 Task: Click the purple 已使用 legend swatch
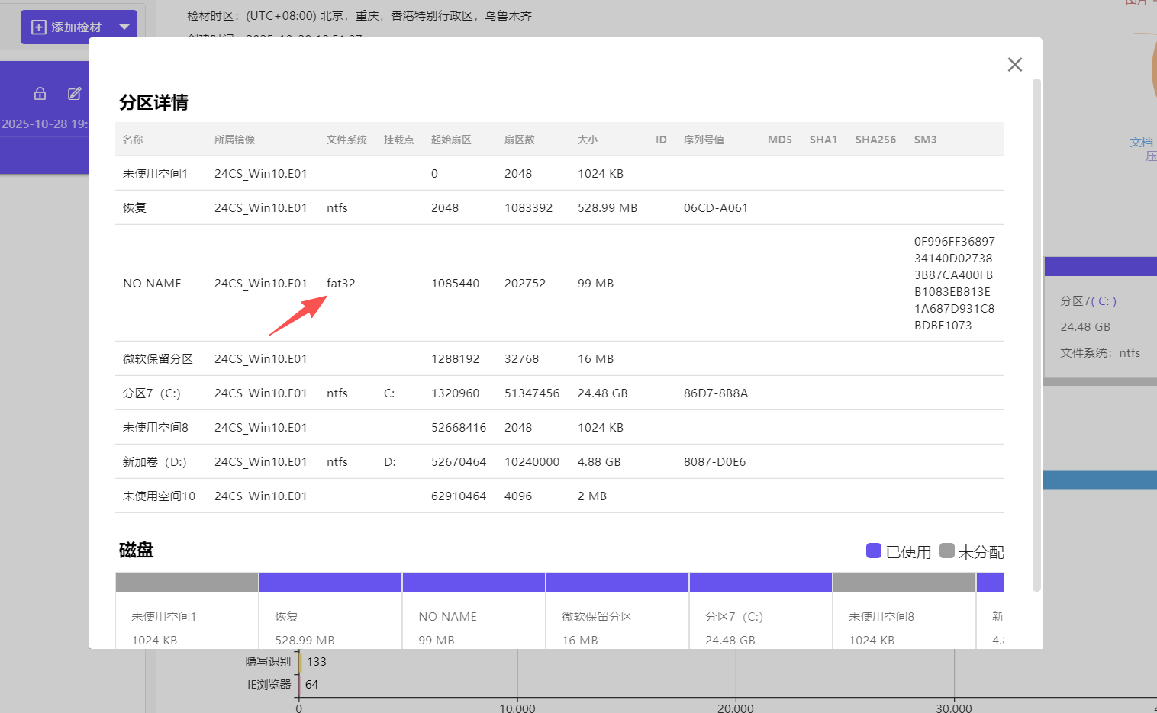click(x=874, y=551)
